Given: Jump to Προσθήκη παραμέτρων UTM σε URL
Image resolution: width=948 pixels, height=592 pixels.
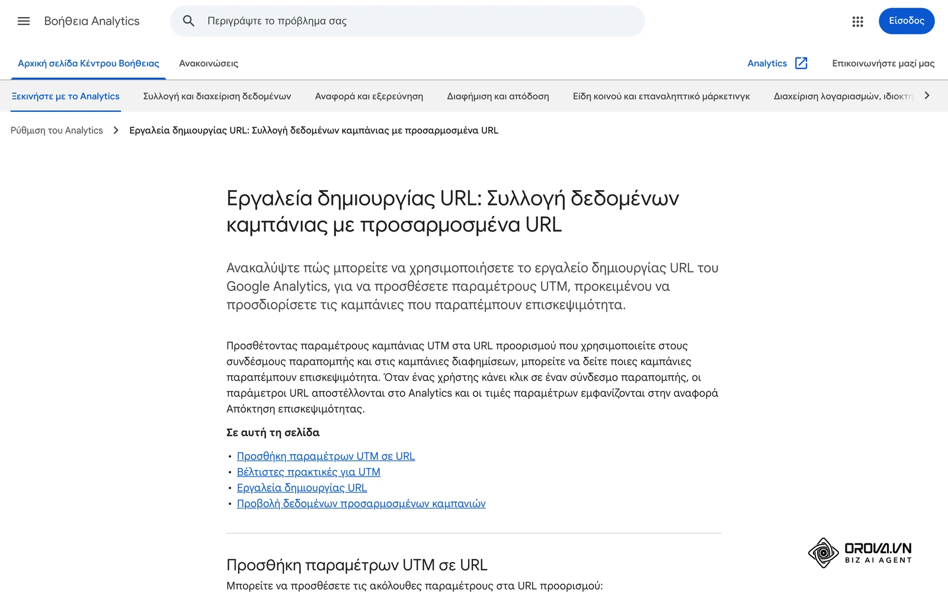Looking at the screenshot, I should (x=326, y=456).
